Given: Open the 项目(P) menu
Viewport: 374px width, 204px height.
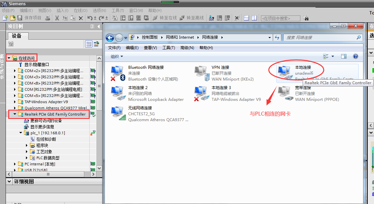Looking at the screenshot, I should pyautogui.click(x=8, y=10).
